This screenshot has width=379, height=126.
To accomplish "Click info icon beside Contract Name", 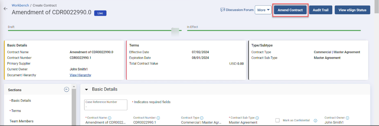I will coord(109,118).
